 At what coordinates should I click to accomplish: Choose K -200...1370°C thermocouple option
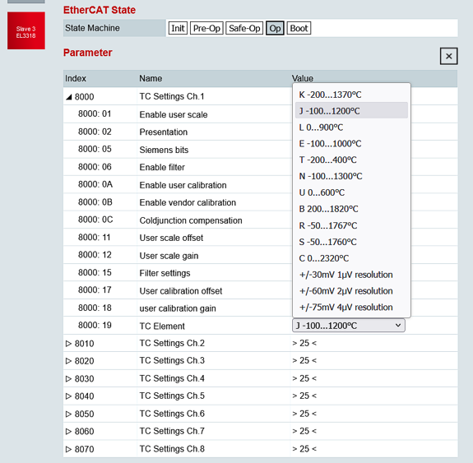click(351, 95)
